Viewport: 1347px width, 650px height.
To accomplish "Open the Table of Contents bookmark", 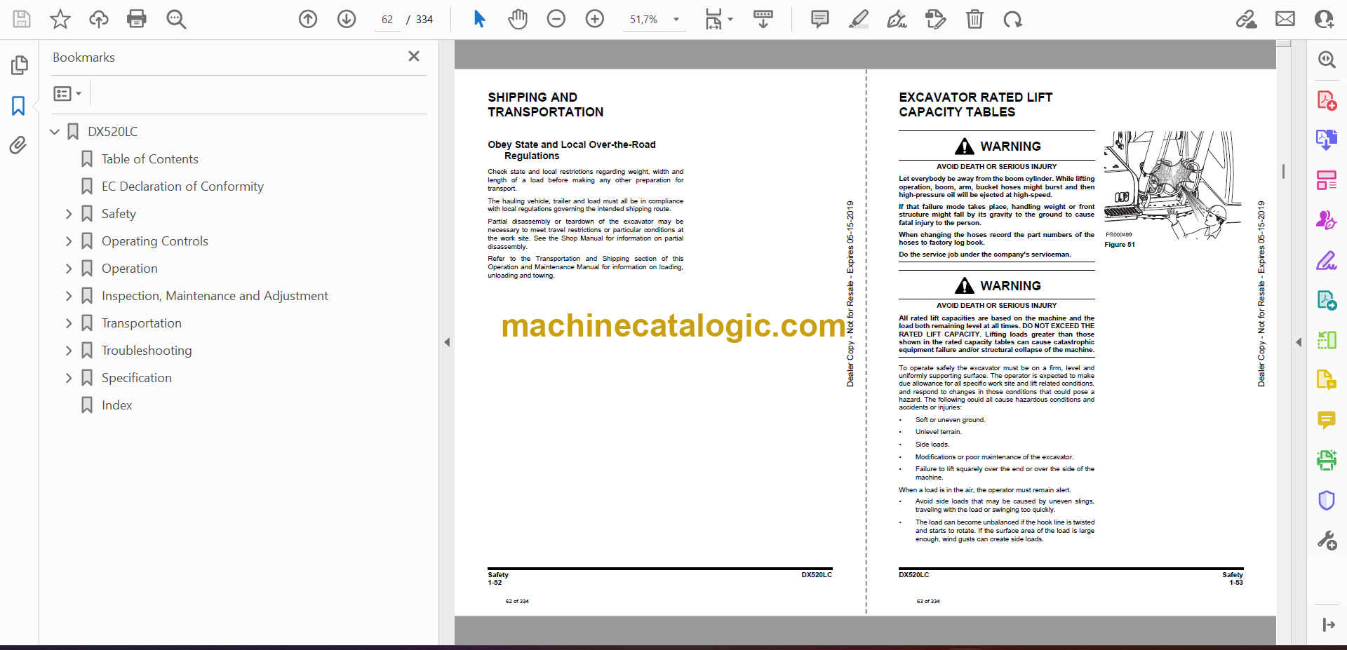I will (x=149, y=159).
